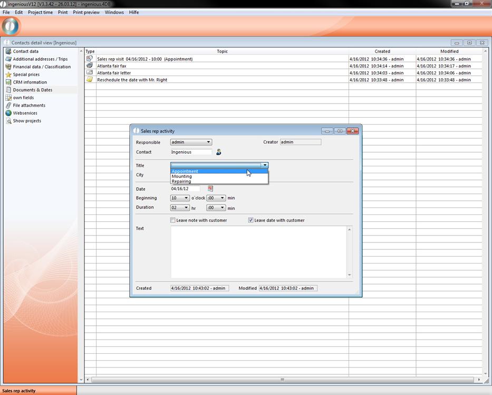
Task: Open the calendar picker next to Date
Action: click(x=210, y=189)
